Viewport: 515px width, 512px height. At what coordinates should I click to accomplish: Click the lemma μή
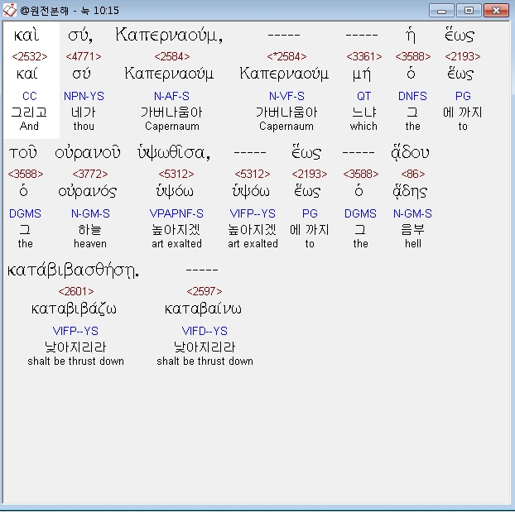(361, 74)
